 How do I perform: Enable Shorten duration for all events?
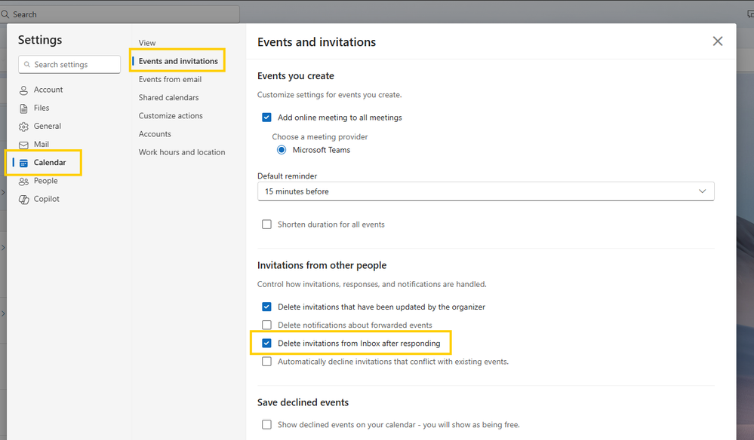266,225
